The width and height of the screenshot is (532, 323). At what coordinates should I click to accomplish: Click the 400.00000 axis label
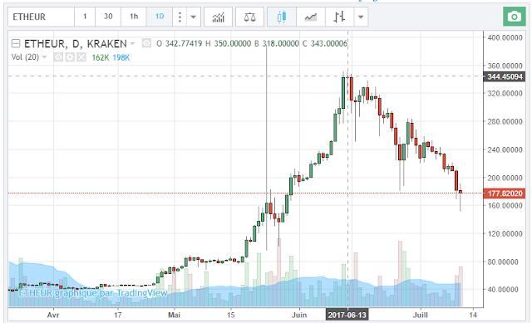(505, 37)
